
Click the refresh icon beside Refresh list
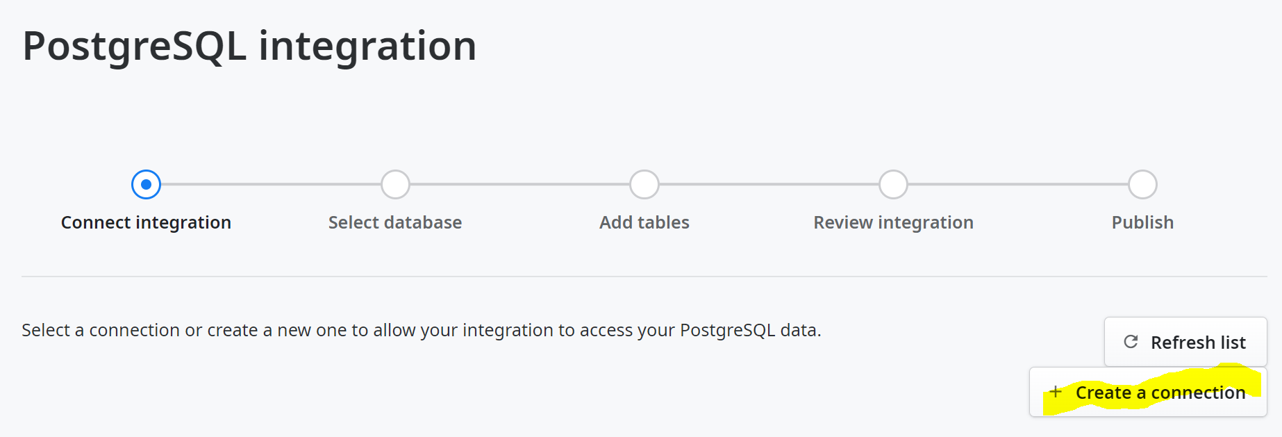[1131, 342]
